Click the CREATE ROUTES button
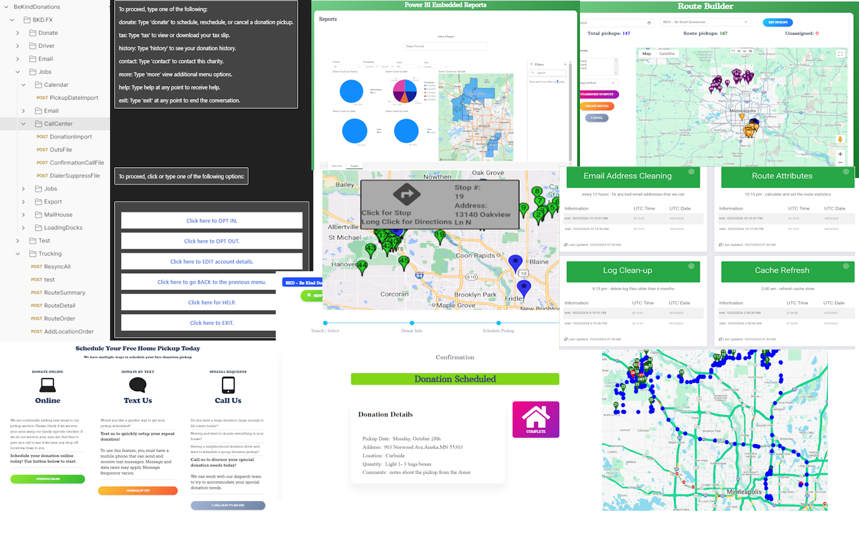Viewport: 859px width, 560px height. tap(597, 106)
